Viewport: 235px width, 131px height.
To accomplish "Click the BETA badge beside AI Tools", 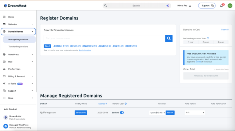I will click(x=20, y=84).
